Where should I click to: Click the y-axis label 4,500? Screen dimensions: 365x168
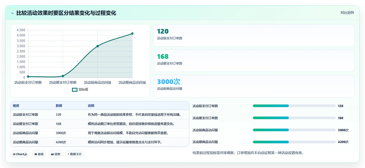[21, 30]
